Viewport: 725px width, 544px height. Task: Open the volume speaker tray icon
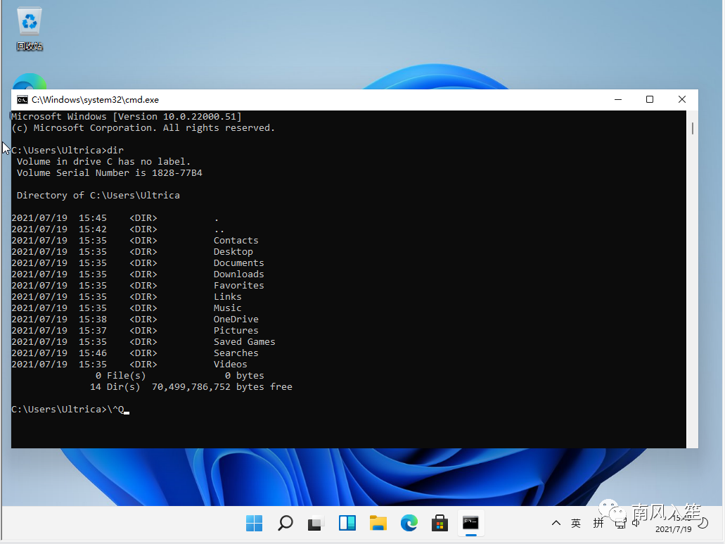636,523
